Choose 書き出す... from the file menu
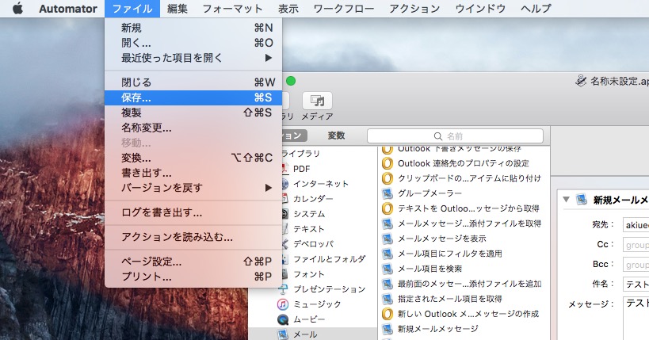649x340 pixels. [x=193, y=173]
